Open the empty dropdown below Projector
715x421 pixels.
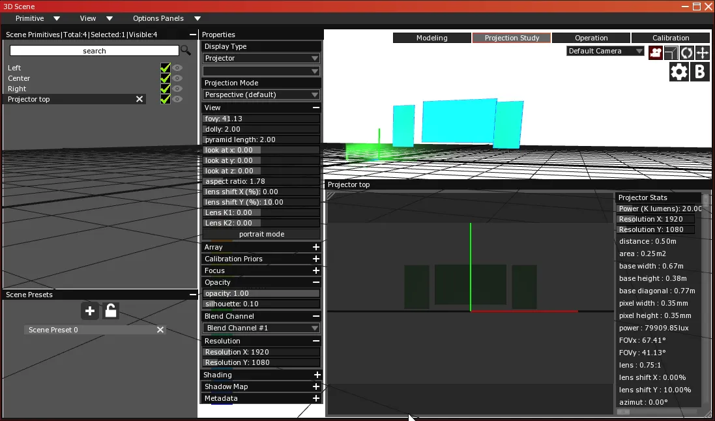click(261, 71)
